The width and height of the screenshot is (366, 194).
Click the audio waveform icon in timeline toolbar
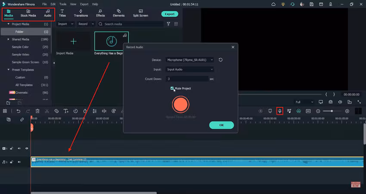104,111
